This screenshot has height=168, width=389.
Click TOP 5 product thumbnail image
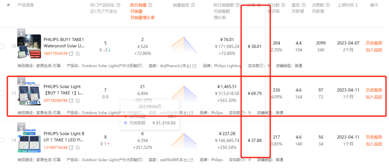[29, 46]
